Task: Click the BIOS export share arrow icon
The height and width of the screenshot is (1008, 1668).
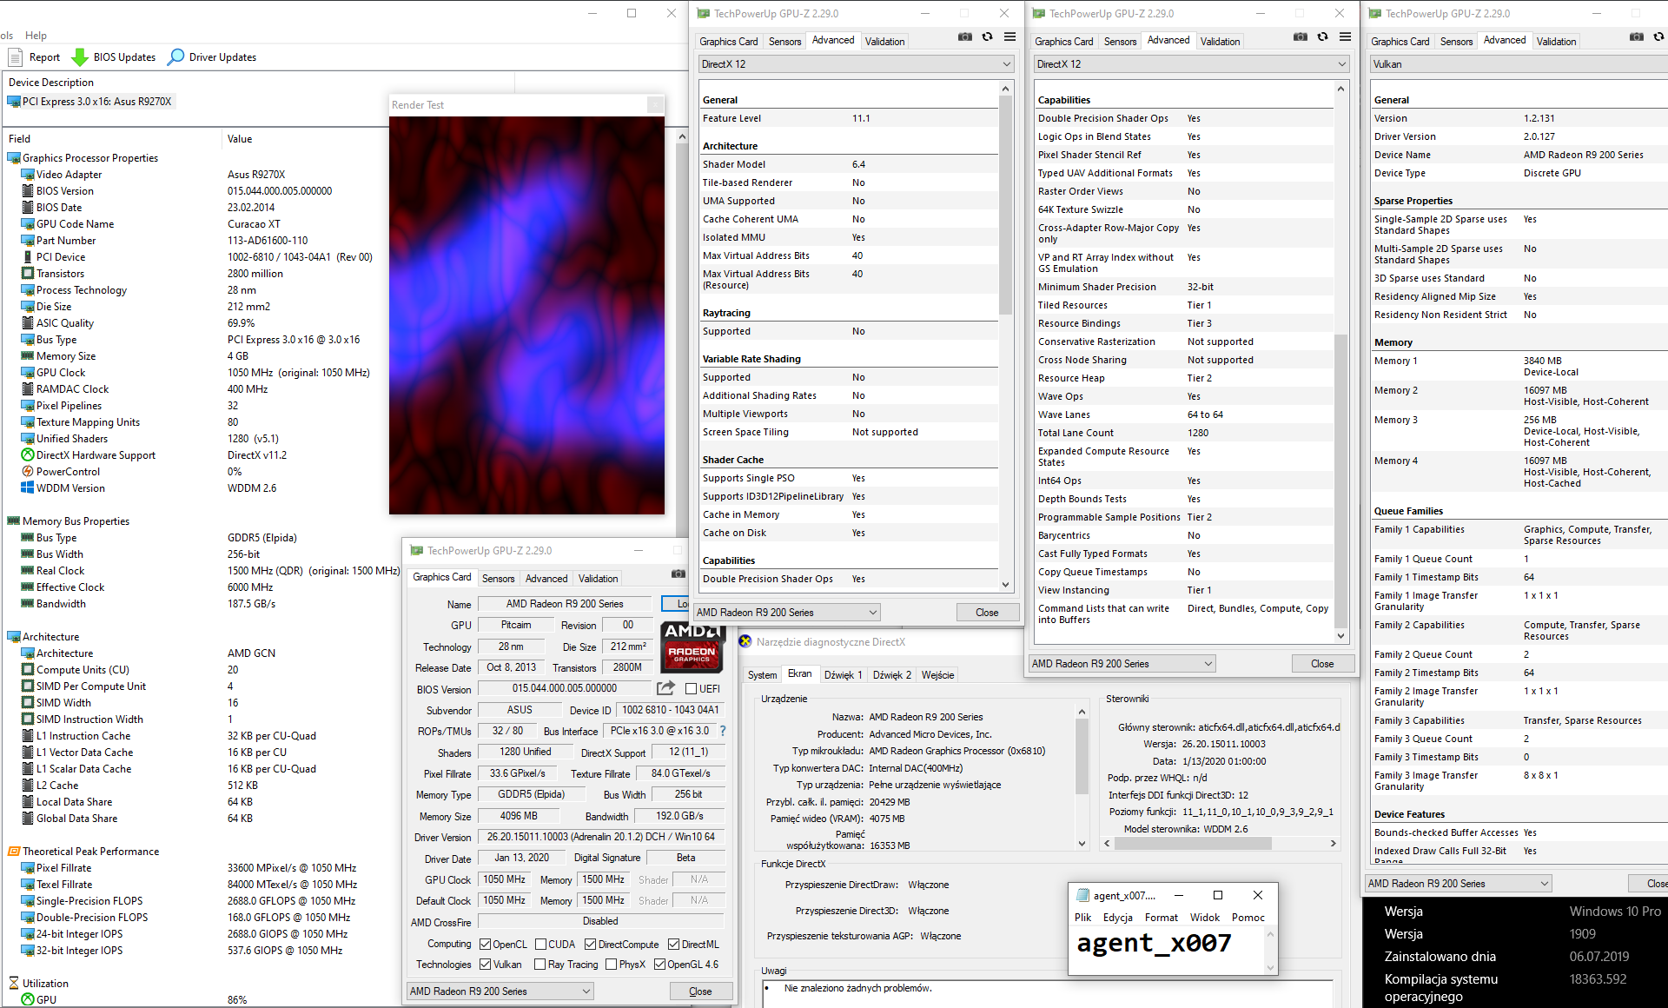Action: 665,688
